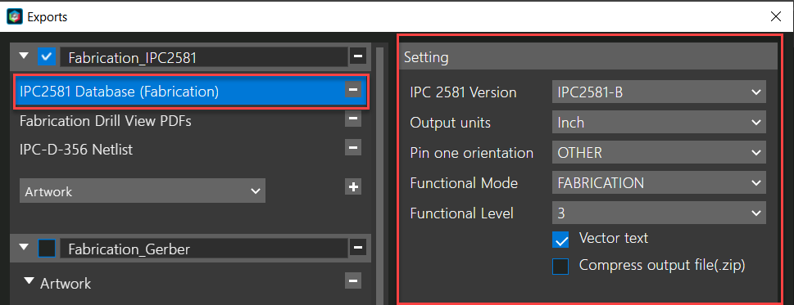This screenshot has height=305, width=794.
Task: Select the IPC-D-356 Netlist item
Action: click(x=76, y=150)
